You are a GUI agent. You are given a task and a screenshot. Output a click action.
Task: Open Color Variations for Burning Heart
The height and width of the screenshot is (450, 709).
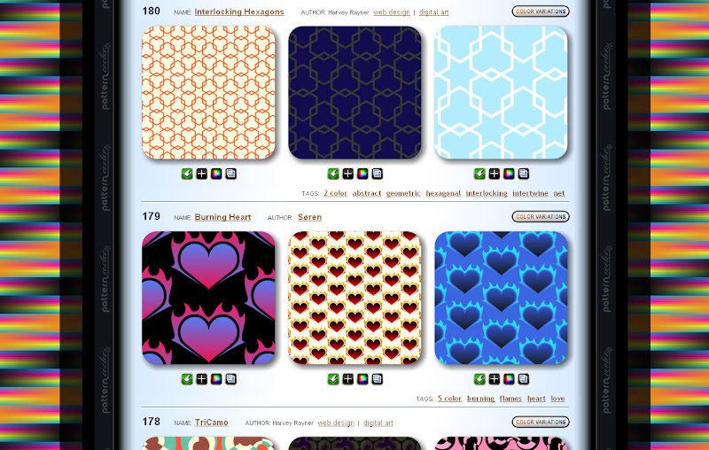pos(541,217)
